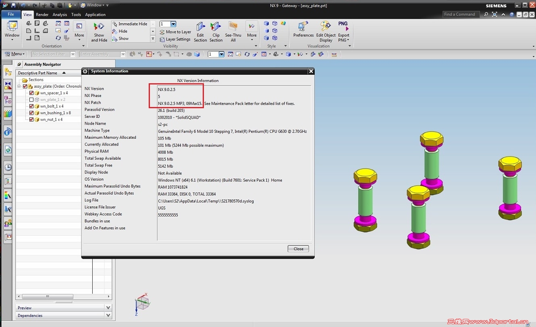
Task: Click the System Information dialog X button
Action: coord(311,71)
